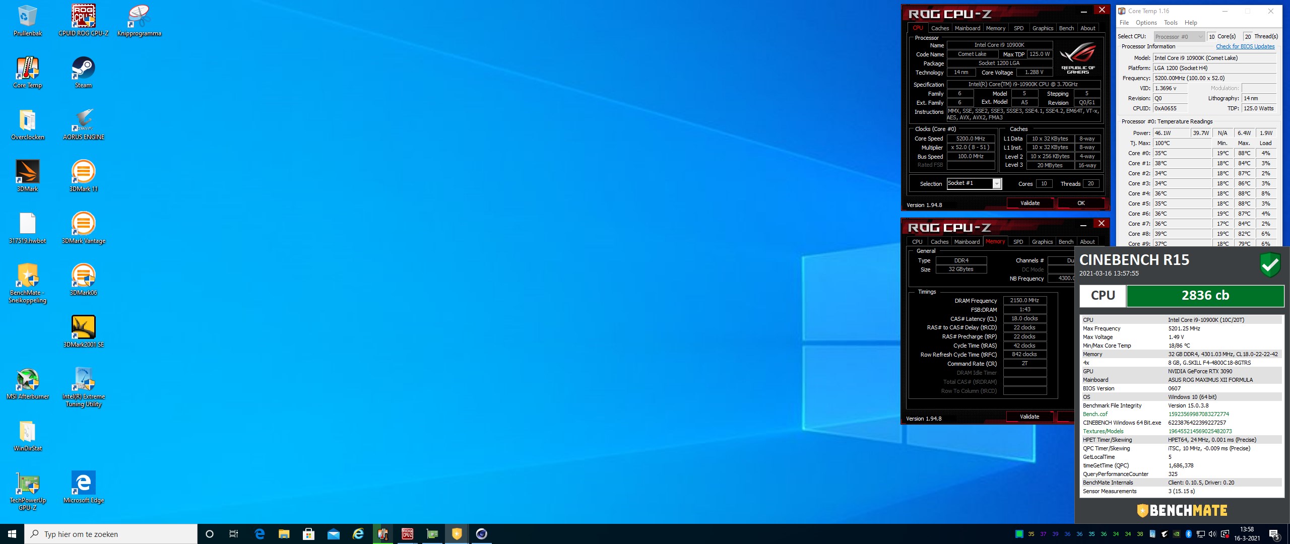The width and height of the screenshot is (1290, 544).
Task: Open Core Temp Help menu
Action: point(1191,23)
